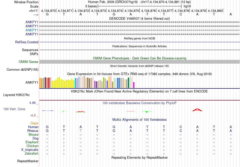Click ANKFY1 label beside GTEx expression bars
The width and height of the screenshot is (240, 167).
(x=32, y=83)
